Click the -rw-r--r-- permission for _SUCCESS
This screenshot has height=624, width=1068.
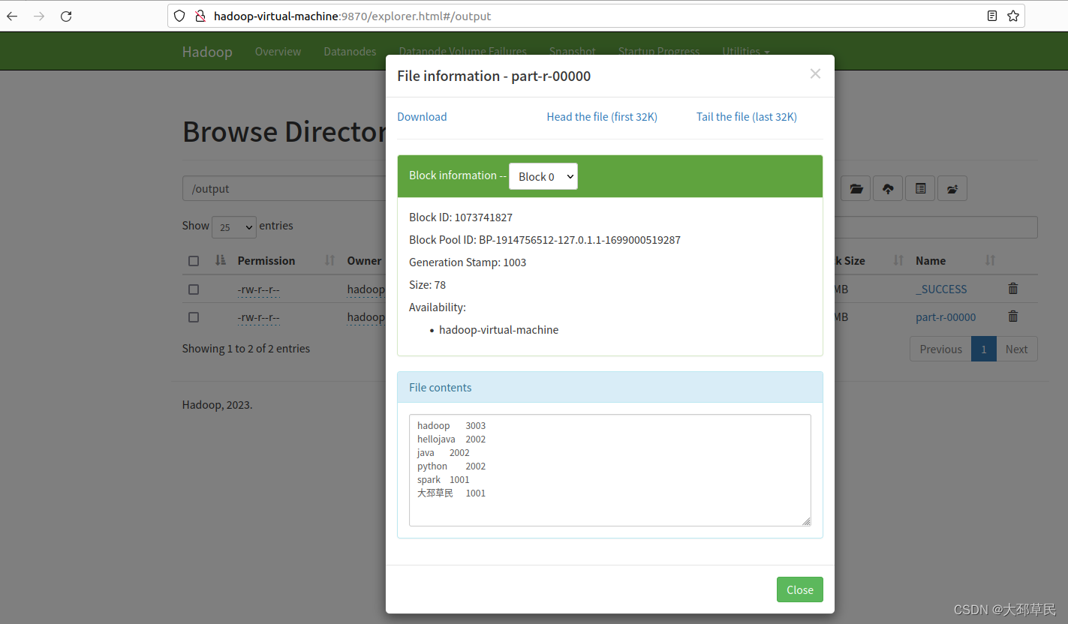[258, 289]
